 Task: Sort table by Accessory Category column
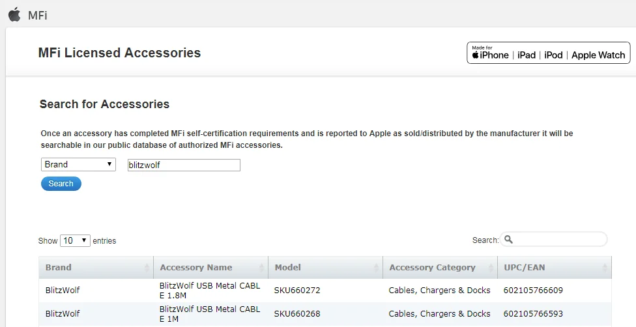[440, 267]
